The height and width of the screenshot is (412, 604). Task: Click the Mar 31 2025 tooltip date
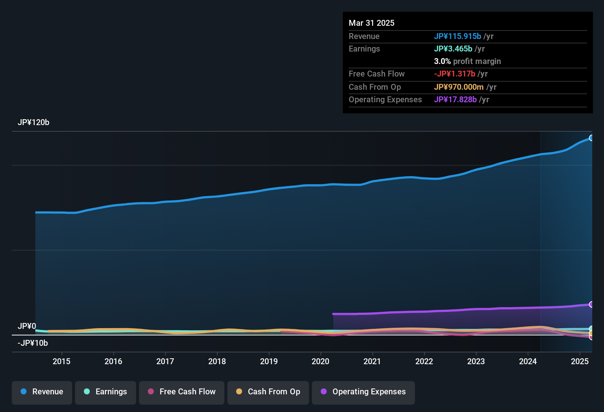pos(372,23)
